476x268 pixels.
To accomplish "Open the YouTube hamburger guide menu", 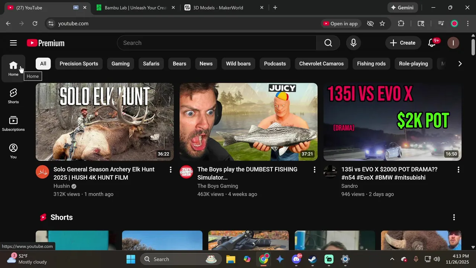I will click(x=13, y=43).
